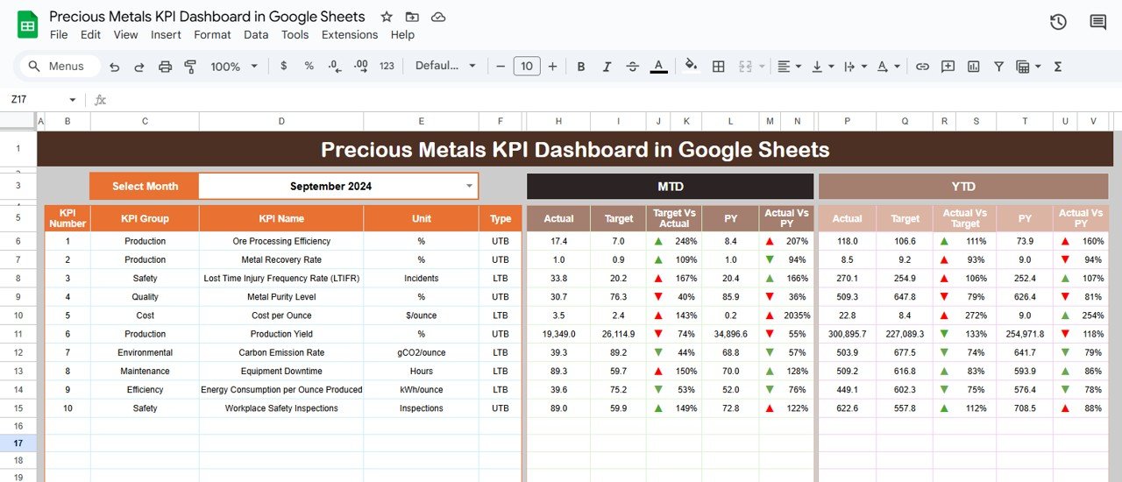This screenshot has width=1122, height=482.
Task: Insert a comment from toolbar
Action: (948, 66)
